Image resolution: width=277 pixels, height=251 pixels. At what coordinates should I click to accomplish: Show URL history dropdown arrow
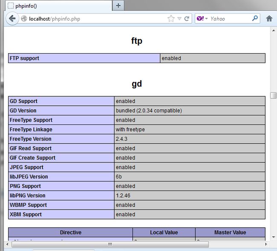(x=179, y=18)
